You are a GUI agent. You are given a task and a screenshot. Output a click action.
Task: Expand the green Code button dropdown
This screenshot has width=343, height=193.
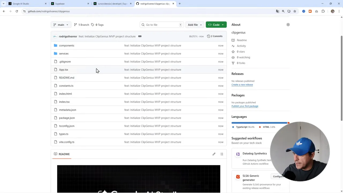[x=222, y=25]
